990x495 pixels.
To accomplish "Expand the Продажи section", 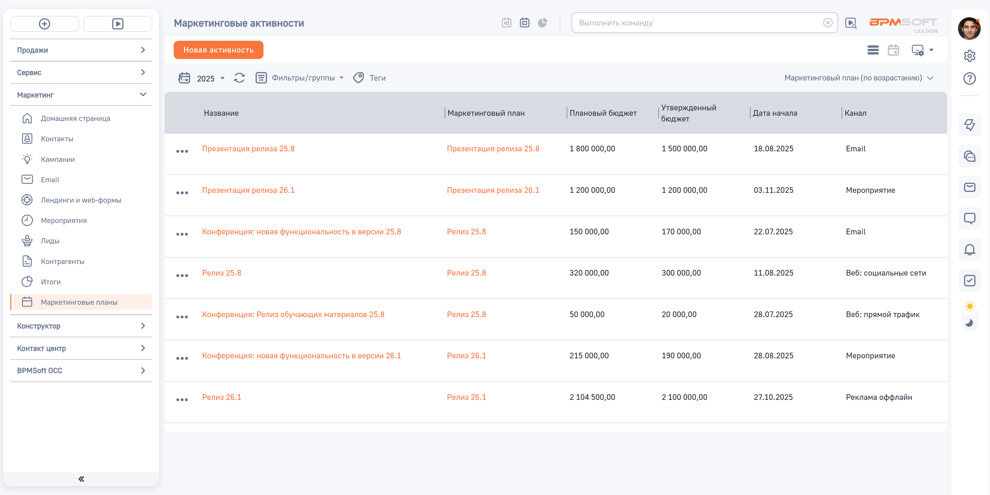I will pos(81,50).
